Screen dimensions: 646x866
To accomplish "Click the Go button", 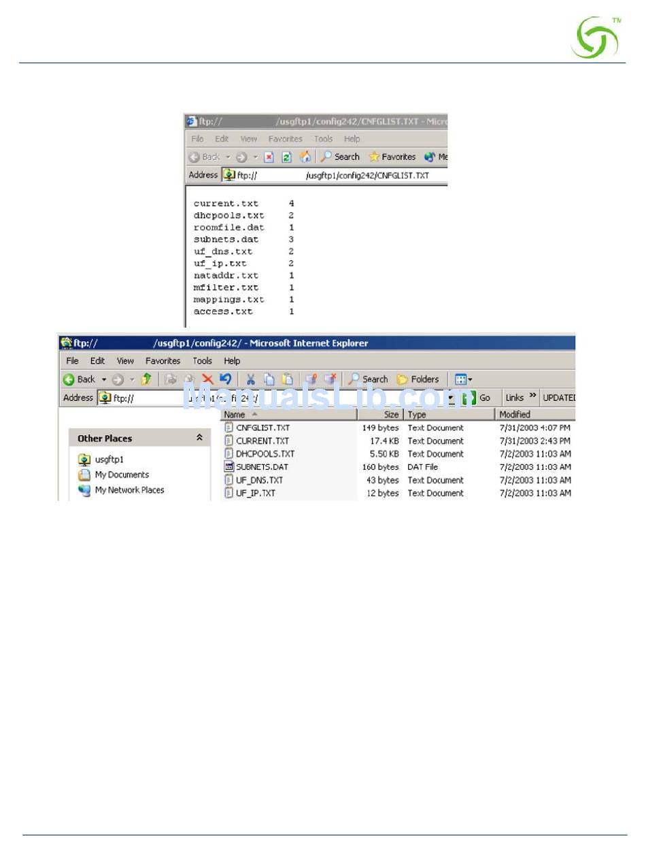I will (477, 398).
